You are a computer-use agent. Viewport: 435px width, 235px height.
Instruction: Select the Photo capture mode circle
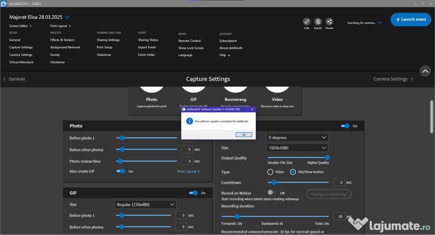pyautogui.click(x=152, y=89)
